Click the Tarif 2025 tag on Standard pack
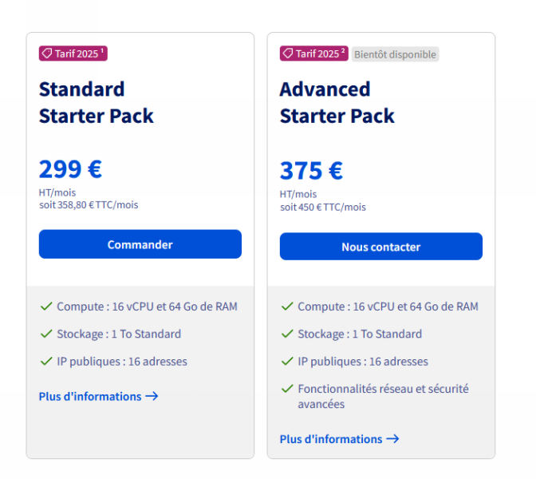Screen dimensions: 536x479 coord(73,53)
